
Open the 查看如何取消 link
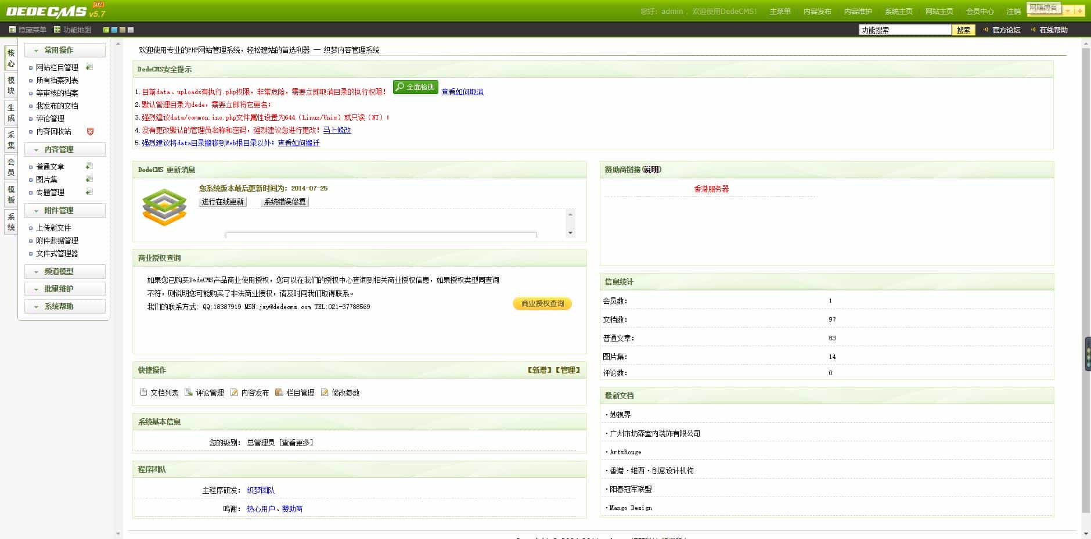[x=462, y=92]
